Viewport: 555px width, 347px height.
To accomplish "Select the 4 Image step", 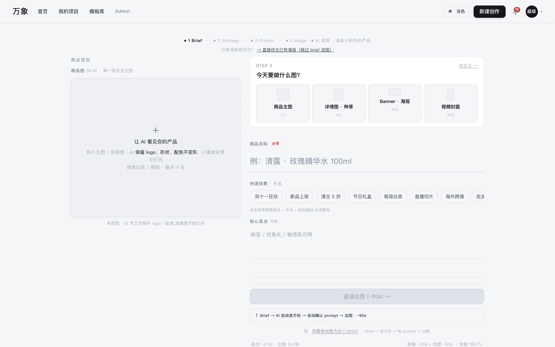I will pyautogui.click(x=296, y=41).
